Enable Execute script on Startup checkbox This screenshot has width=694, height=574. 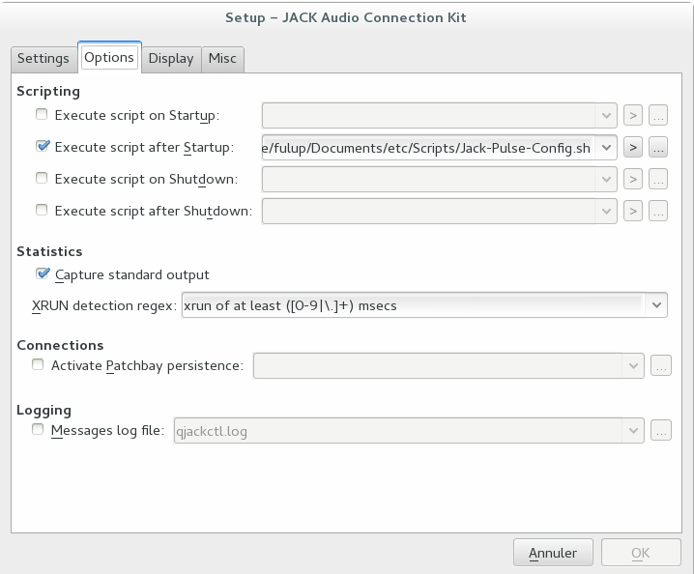click(42, 116)
